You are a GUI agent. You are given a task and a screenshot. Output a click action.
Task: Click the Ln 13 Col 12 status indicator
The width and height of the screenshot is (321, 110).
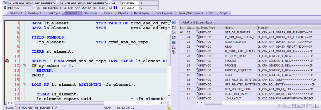(126, 107)
